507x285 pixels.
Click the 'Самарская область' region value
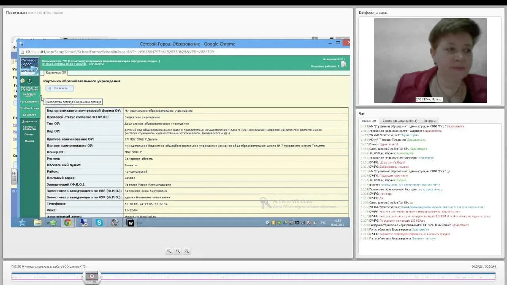click(139, 159)
